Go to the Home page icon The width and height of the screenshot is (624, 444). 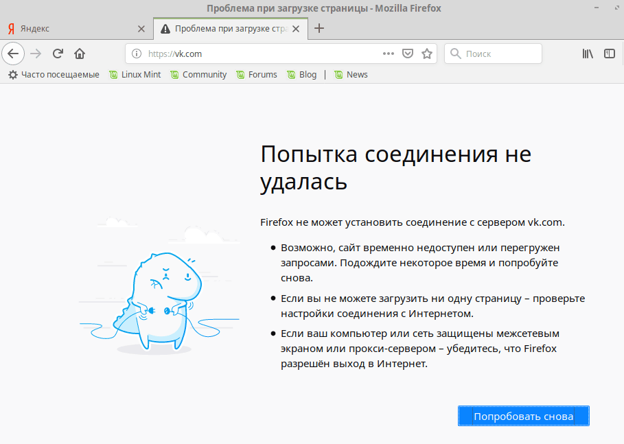pyautogui.click(x=80, y=54)
